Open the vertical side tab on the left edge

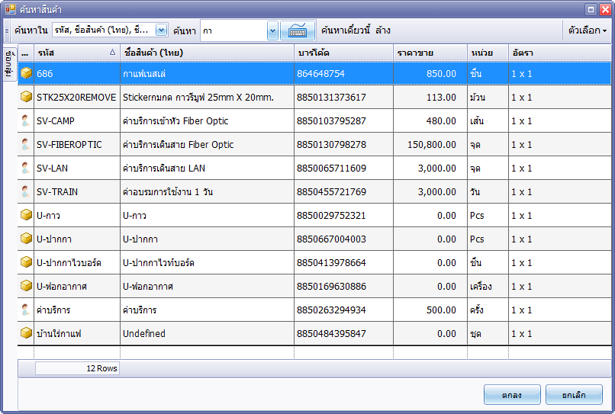point(8,61)
